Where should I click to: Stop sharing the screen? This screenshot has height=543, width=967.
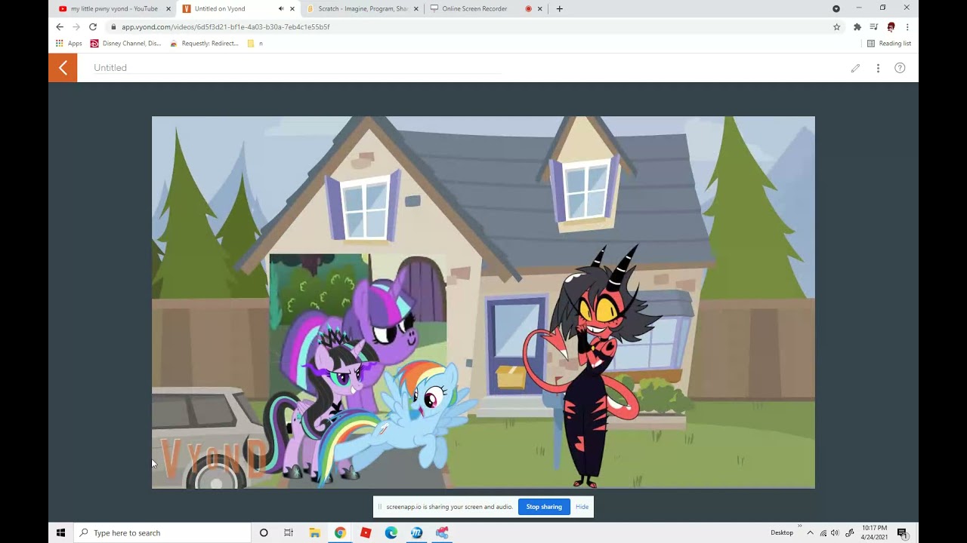tap(544, 507)
